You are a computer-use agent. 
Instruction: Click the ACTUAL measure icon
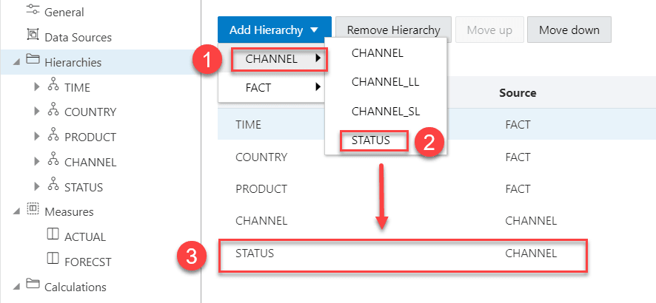pyautogui.click(x=53, y=236)
